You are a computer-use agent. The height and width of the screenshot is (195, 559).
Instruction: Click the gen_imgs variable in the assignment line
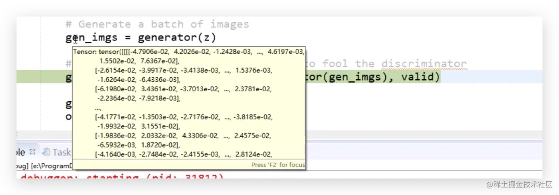point(92,38)
